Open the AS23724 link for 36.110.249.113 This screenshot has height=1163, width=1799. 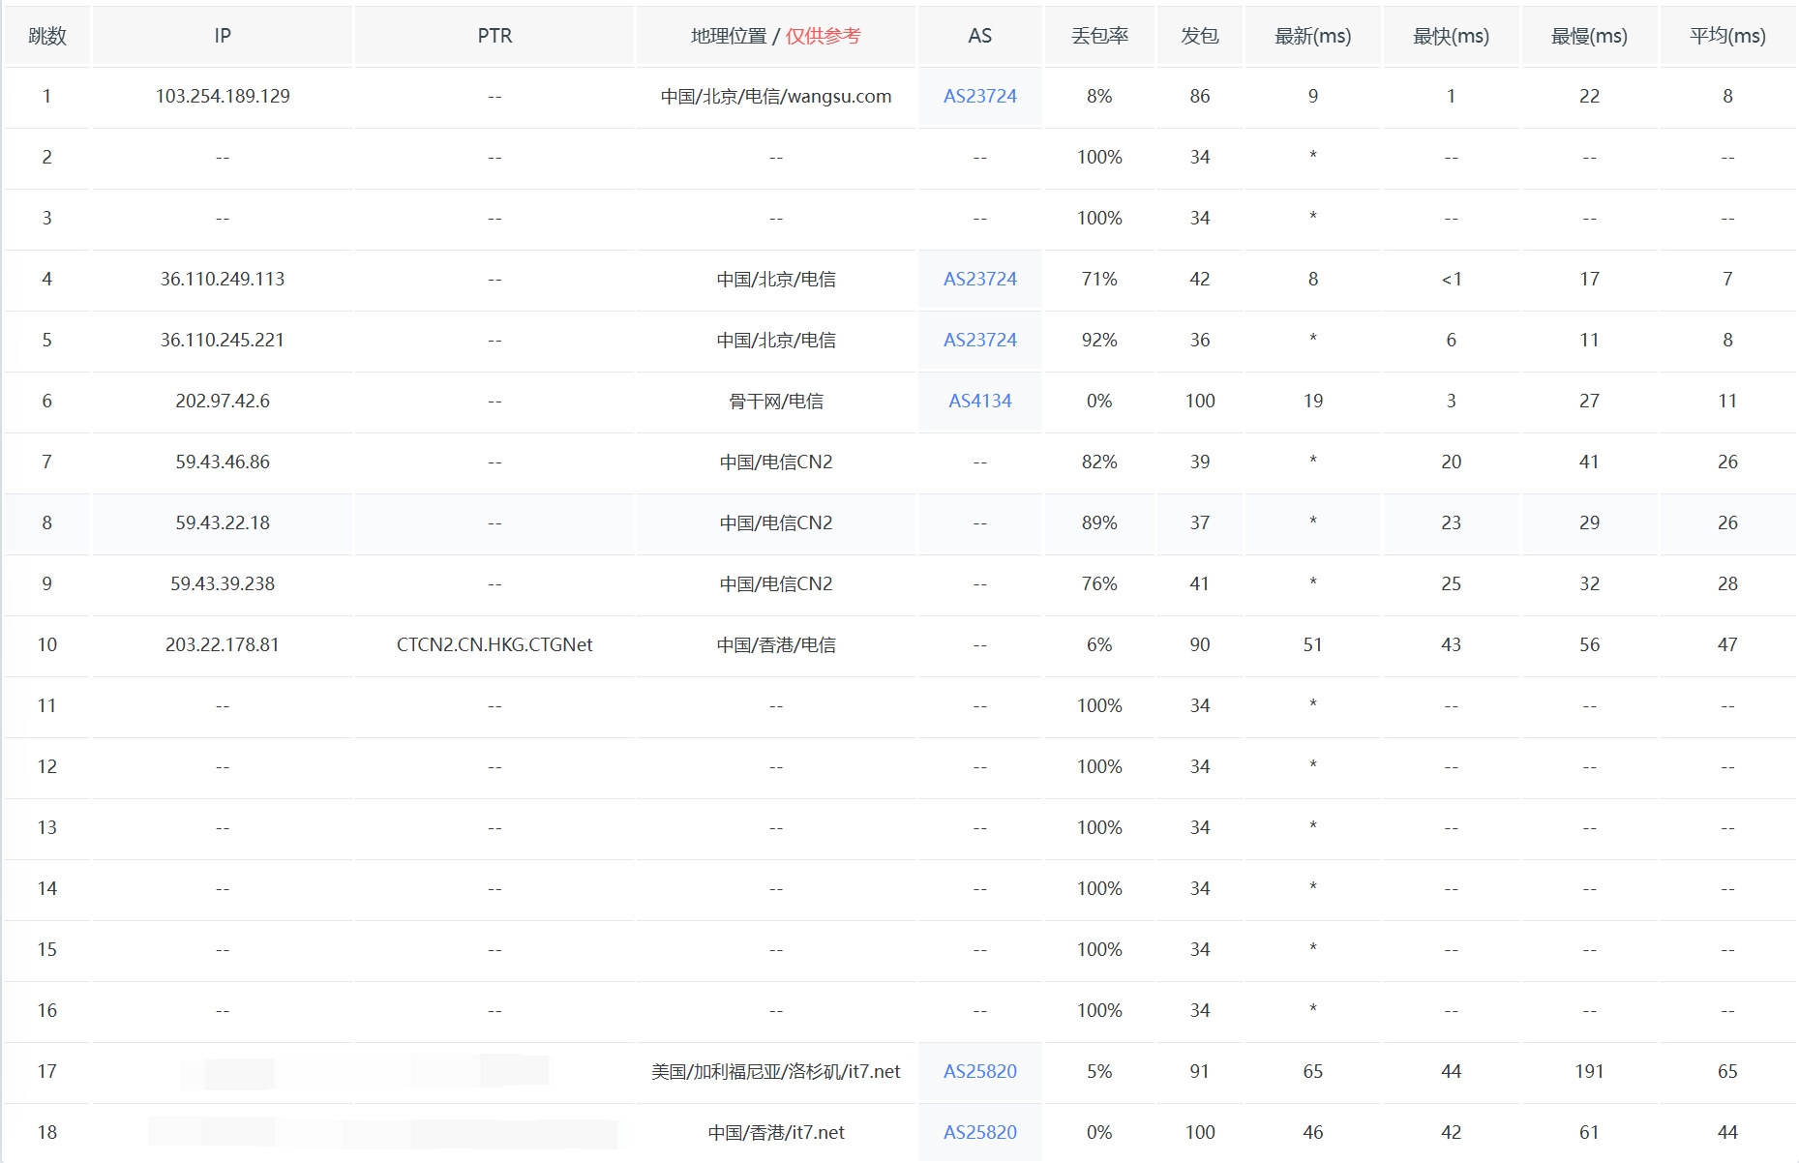tap(979, 279)
